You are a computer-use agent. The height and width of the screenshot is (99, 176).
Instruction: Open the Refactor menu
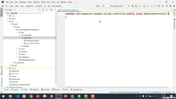pos(37,2)
